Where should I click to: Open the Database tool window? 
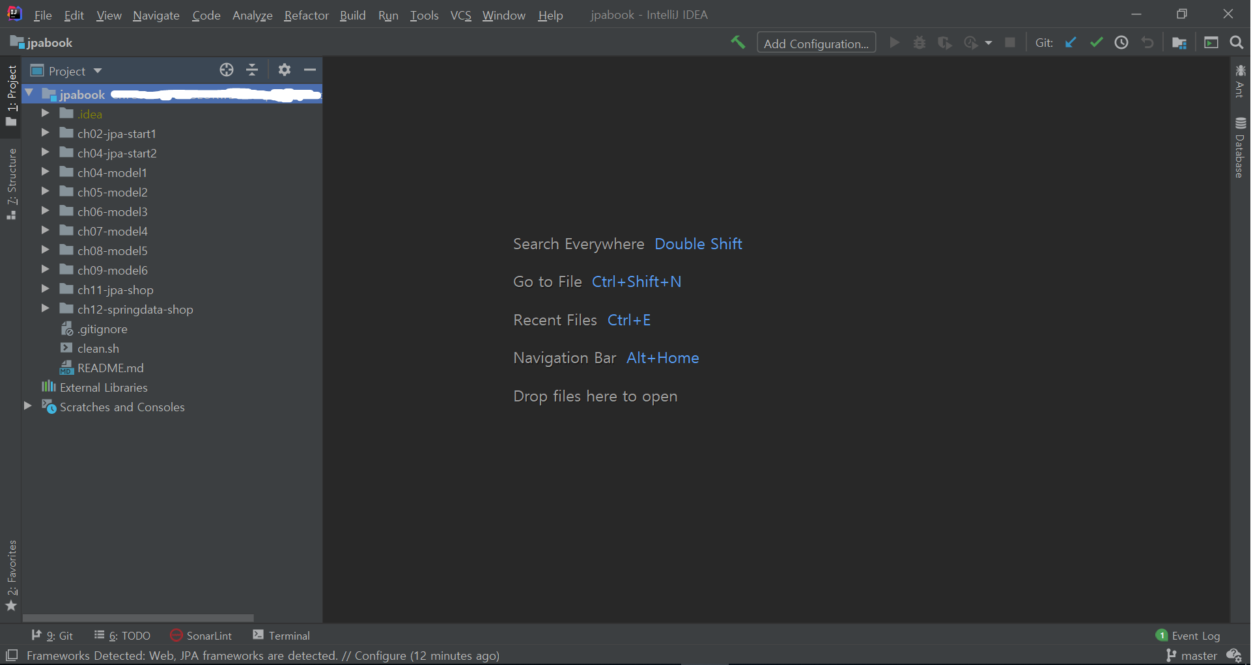click(1240, 148)
